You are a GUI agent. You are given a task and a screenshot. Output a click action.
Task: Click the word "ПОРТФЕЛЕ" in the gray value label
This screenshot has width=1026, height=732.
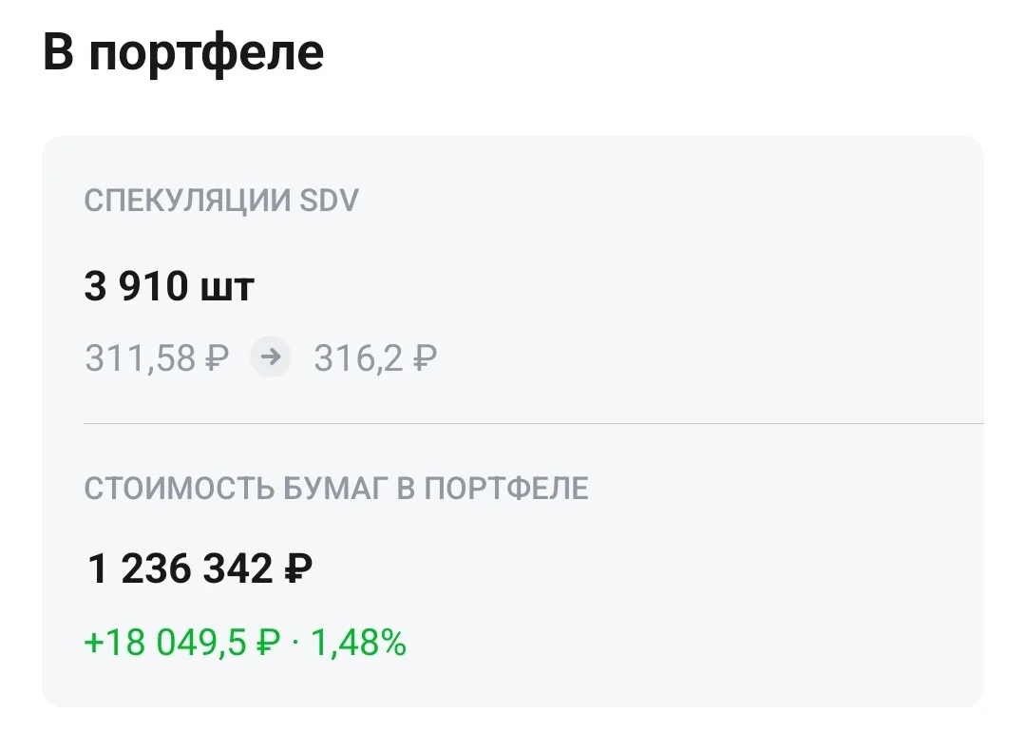506,489
